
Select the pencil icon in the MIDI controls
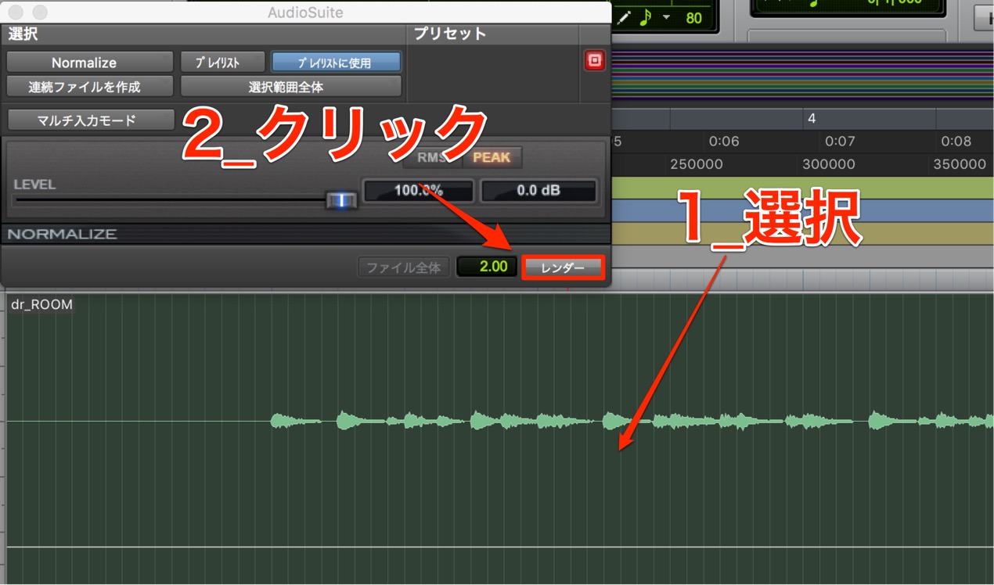[624, 17]
